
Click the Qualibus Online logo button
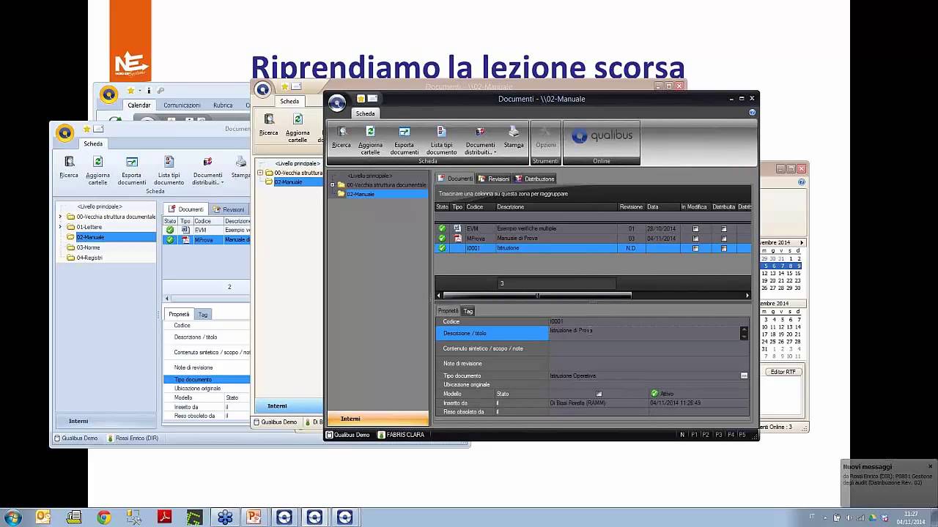pos(601,136)
